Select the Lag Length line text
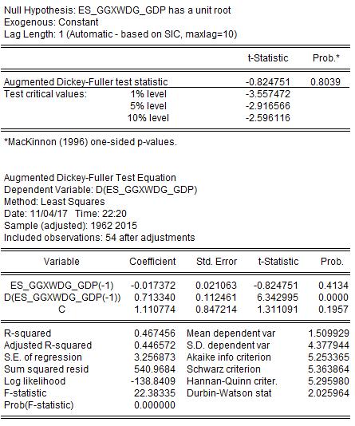Image resolution: width=355 pixels, height=426 pixels. point(120,34)
